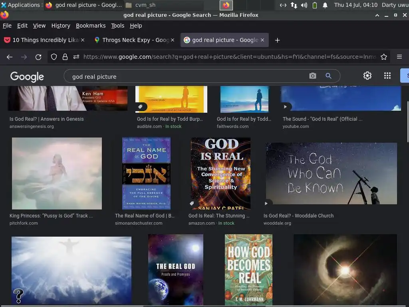
Task: Click the Firefox icon in panel workspace
Action: tap(226, 5)
